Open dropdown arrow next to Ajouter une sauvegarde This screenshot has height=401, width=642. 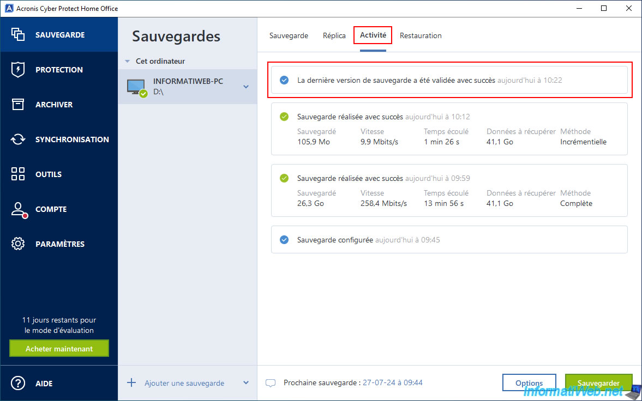246,383
